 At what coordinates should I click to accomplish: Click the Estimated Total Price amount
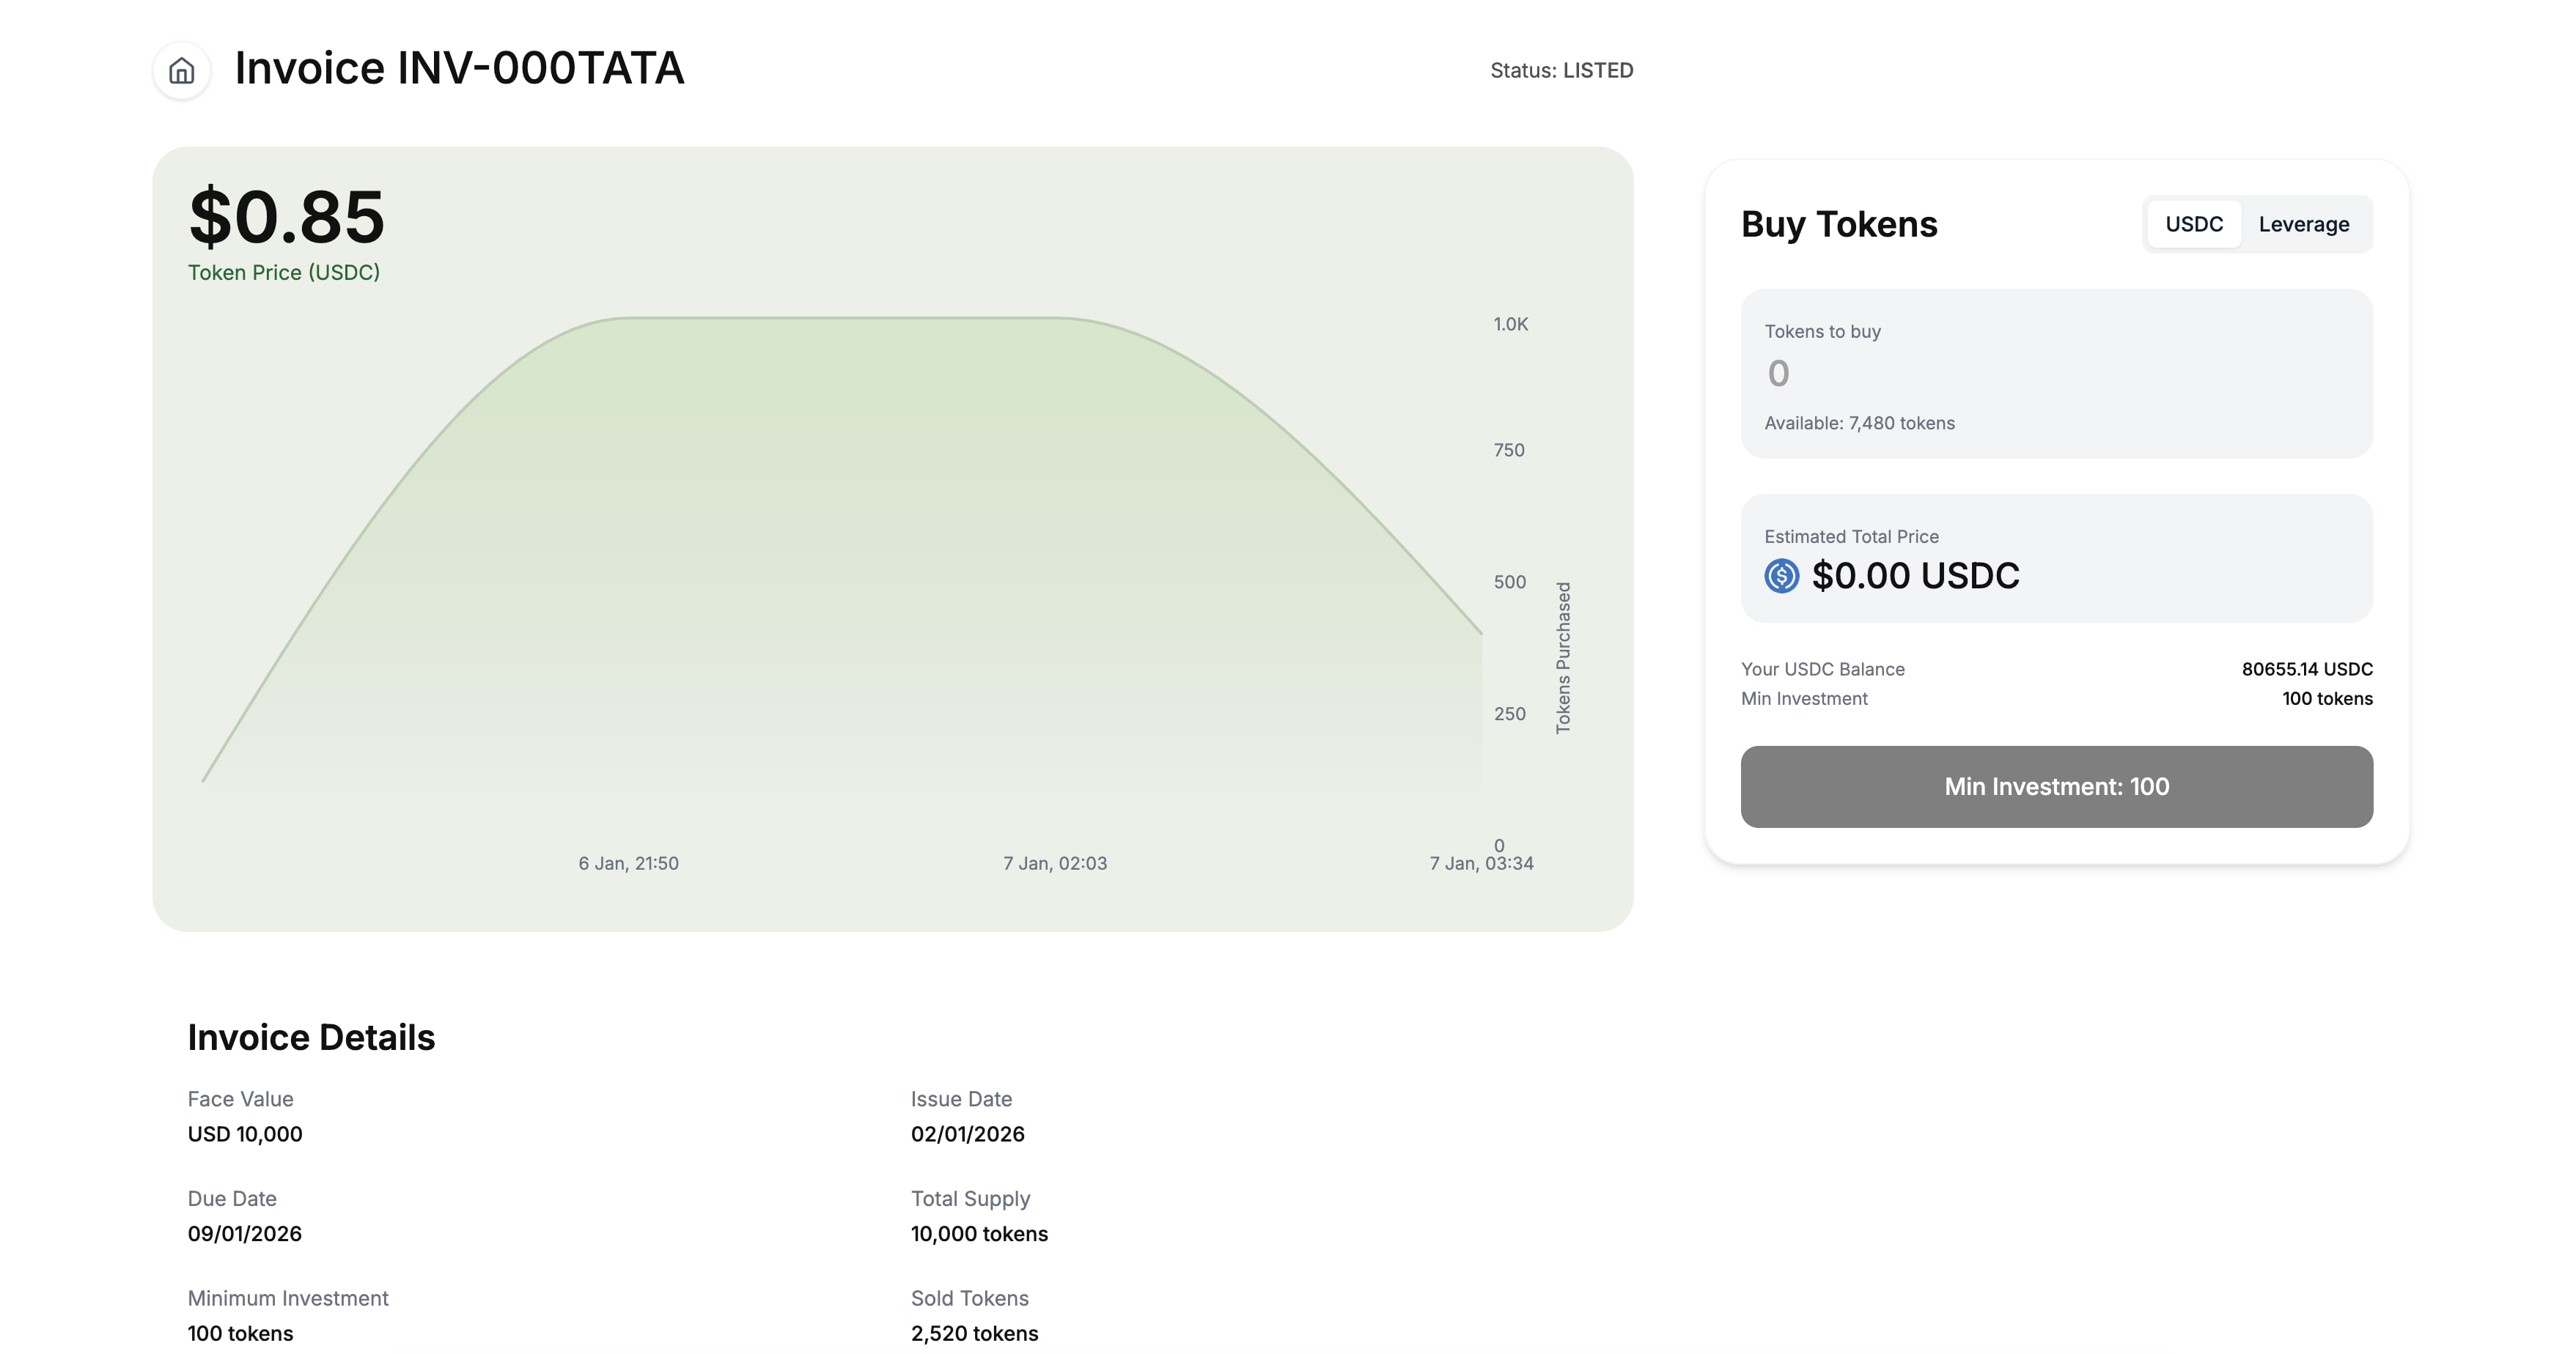1915,576
